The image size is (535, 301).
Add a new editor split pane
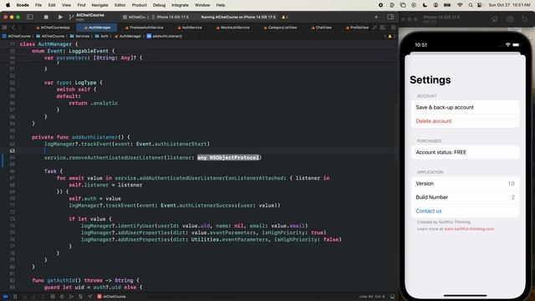pos(394,28)
